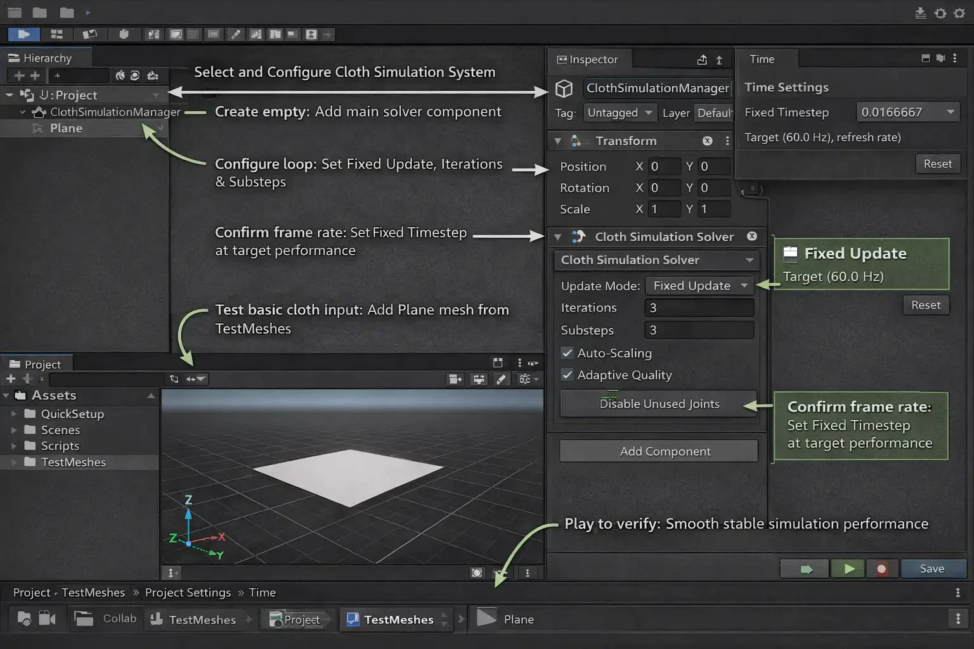Switch to the Time tab
The width and height of the screenshot is (974, 649).
pyautogui.click(x=762, y=59)
